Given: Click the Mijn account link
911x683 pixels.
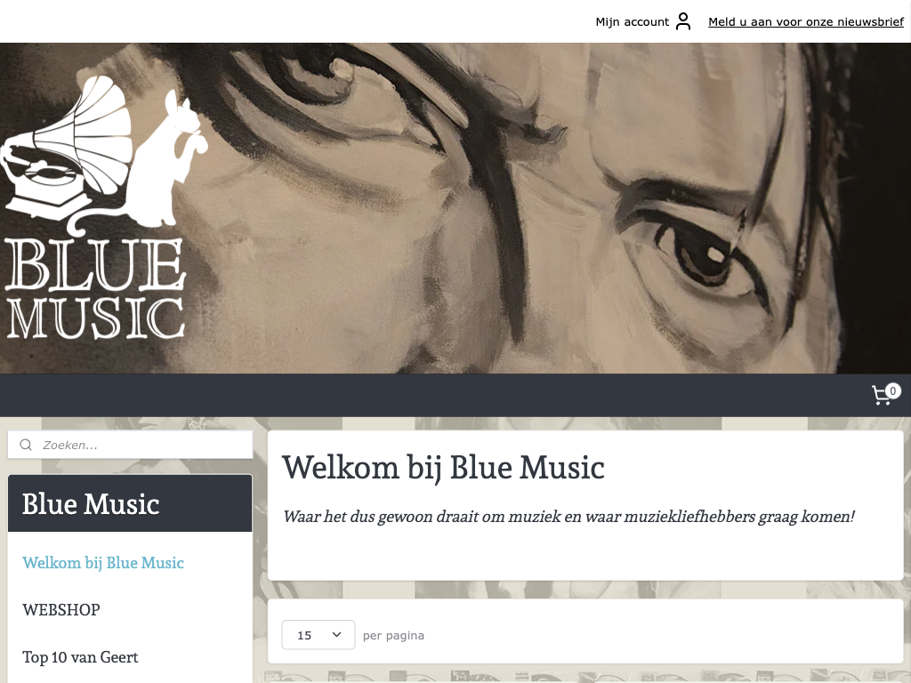Looking at the screenshot, I should pyautogui.click(x=633, y=21).
